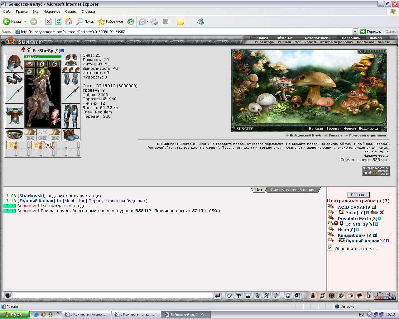Toggle the Обновлять автомат. checkbox
Image resolution: width=399 pixels, height=319 pixels.
[330, 248]
